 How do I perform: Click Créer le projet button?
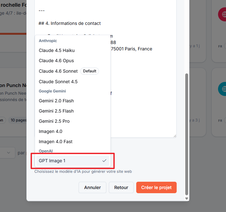click(x=156, y=187)
